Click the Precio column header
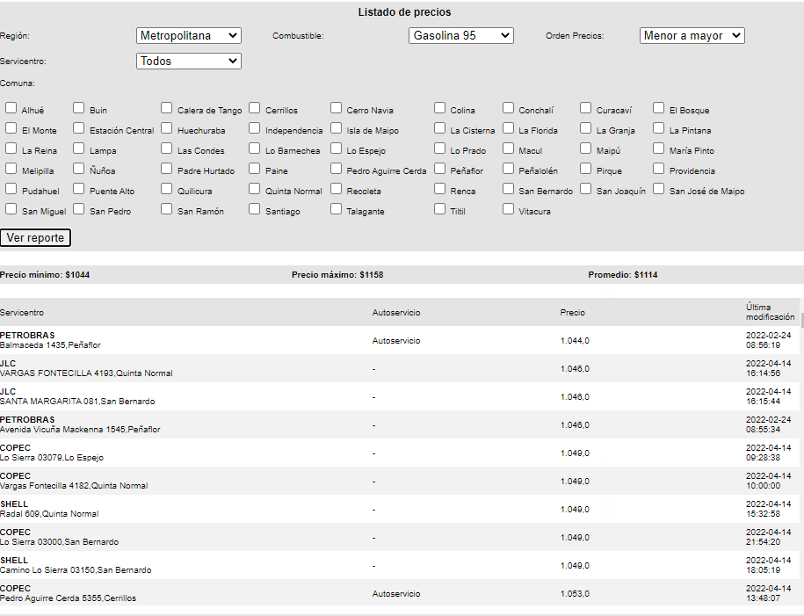This screenshot has width=804, height=616. coord(572,313)
